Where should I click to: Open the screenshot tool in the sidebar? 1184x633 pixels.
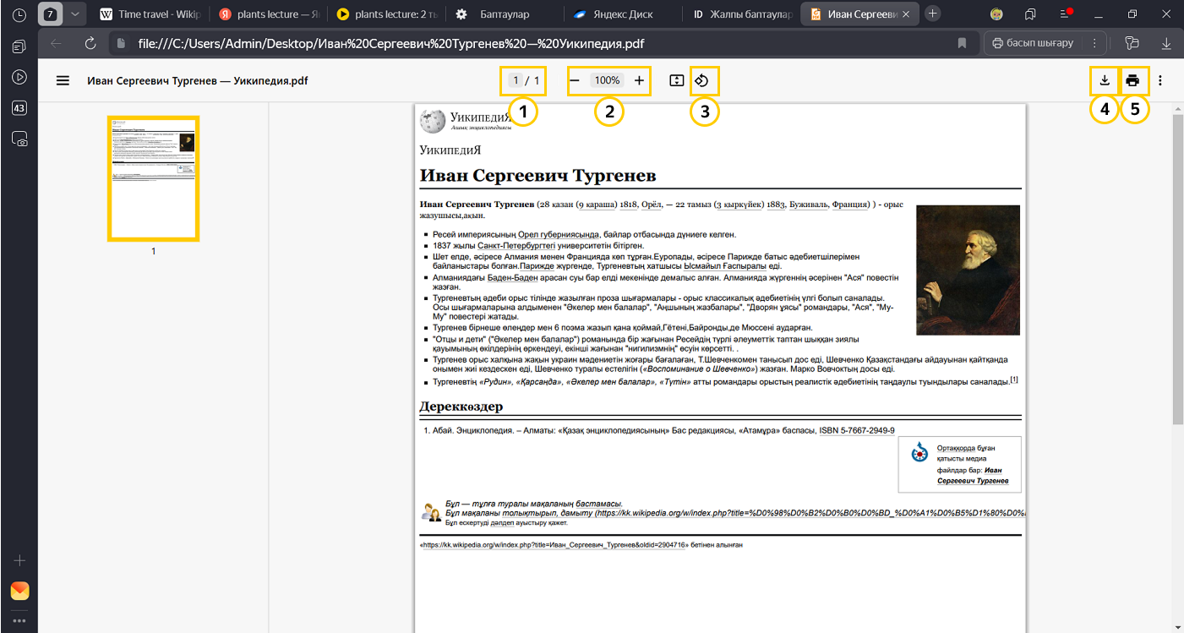[x=19, y=139]
